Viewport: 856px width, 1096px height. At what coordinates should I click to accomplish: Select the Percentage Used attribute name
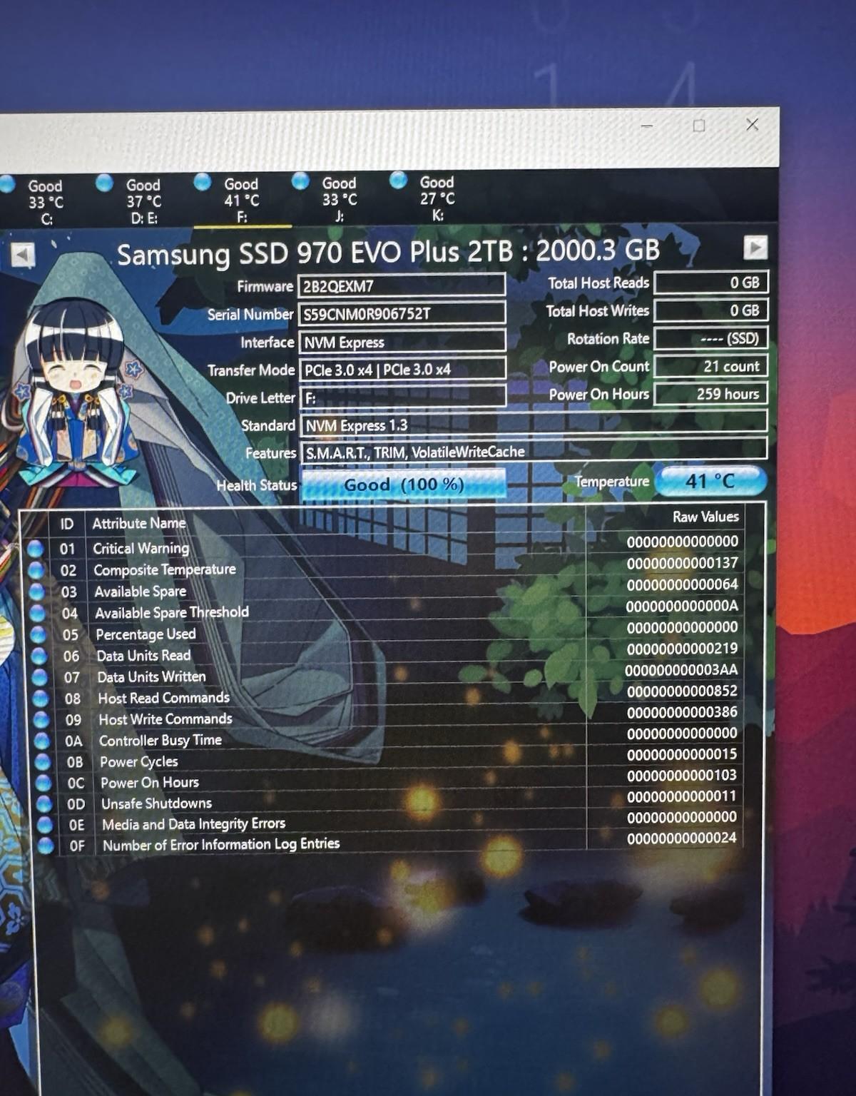tap(146, 634)
